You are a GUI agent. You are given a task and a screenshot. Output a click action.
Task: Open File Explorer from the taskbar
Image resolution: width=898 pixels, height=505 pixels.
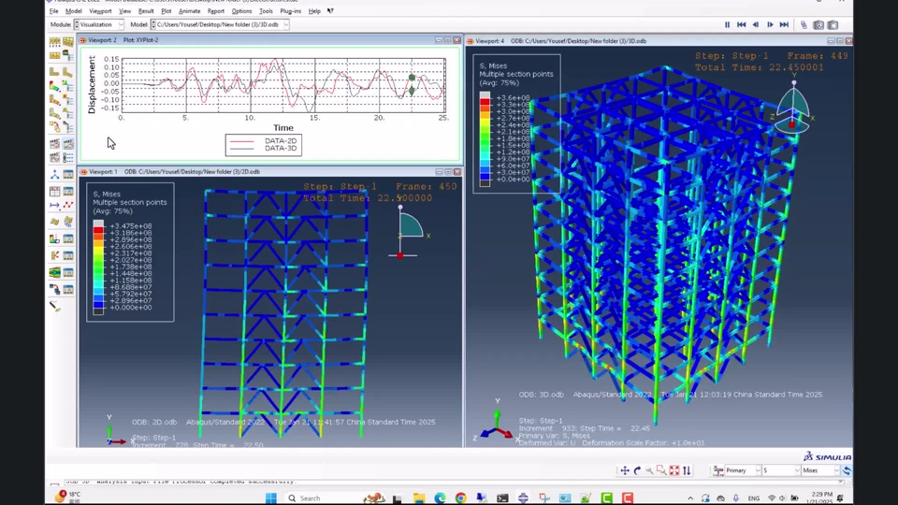(419, 498)
